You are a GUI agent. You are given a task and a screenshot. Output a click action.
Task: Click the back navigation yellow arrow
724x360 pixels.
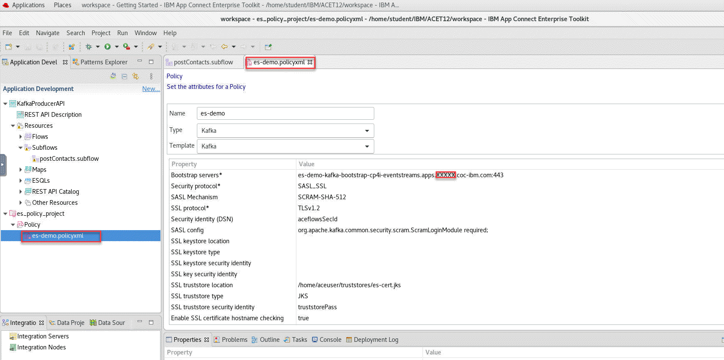coord(224,47)
